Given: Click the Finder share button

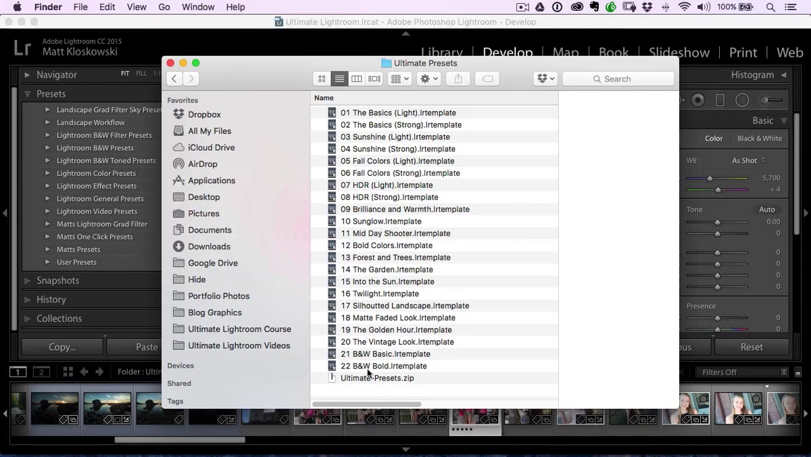Looking at the screenshot, I should [x=458, y=79].
